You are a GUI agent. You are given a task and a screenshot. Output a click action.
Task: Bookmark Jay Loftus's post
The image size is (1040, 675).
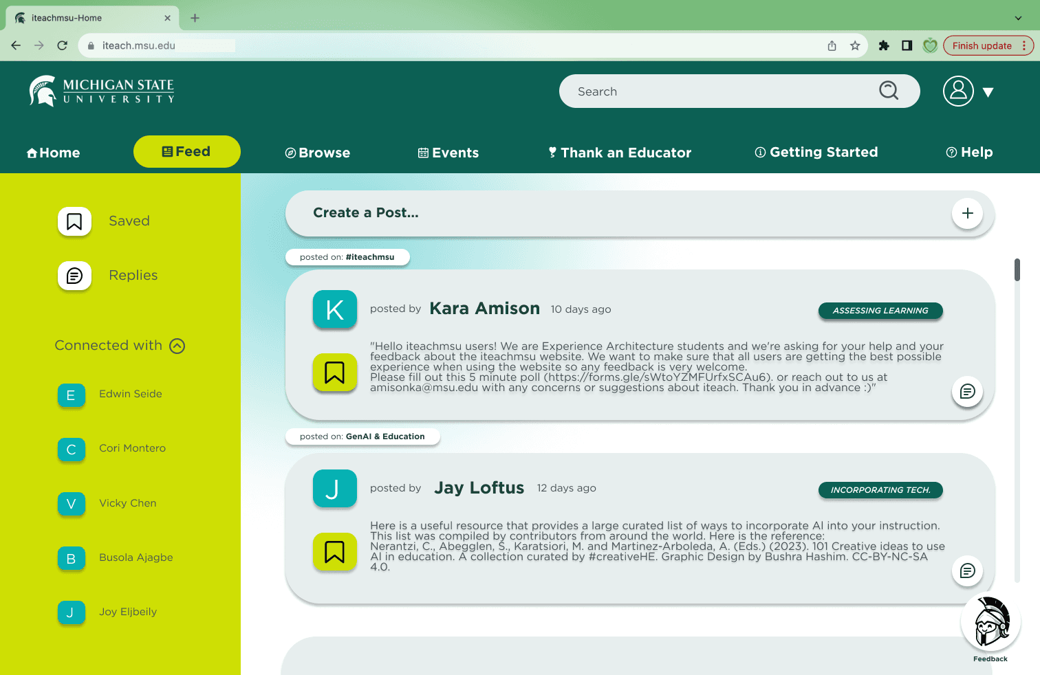coord(335,552)
